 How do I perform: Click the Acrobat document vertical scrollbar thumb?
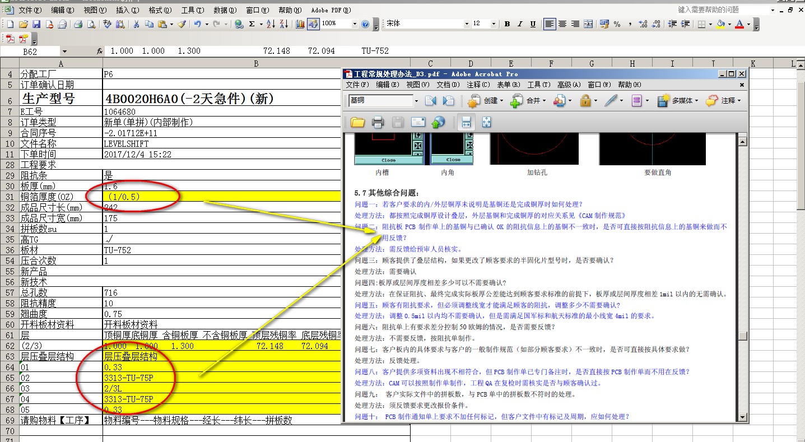[x=743, y=337]
